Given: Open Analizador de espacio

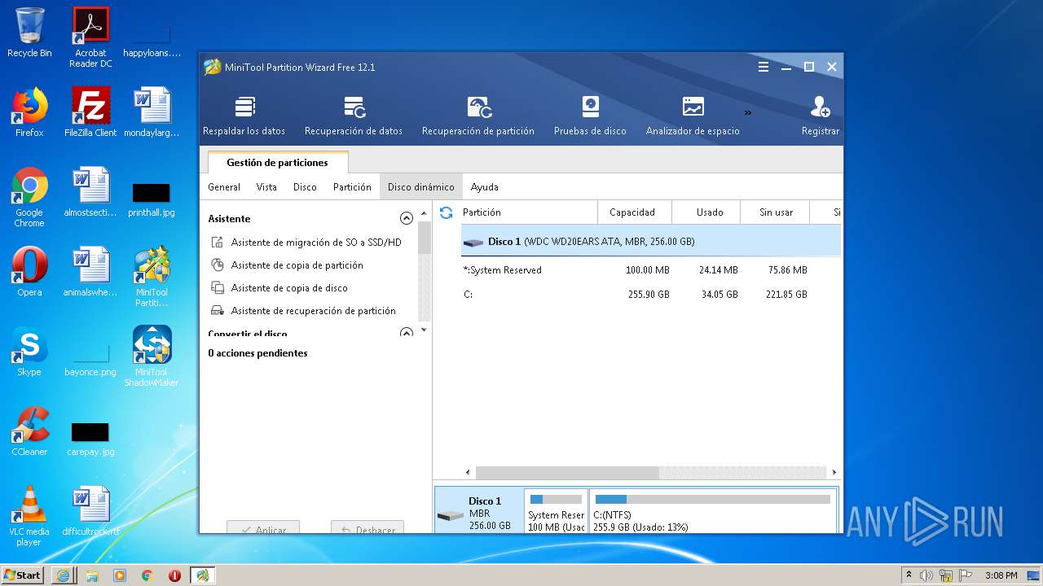Looking at the screenshot, I should [x=693, y=116].
